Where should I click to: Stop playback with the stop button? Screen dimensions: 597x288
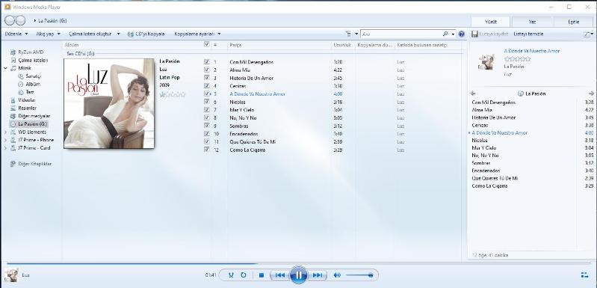pos(262,275)
